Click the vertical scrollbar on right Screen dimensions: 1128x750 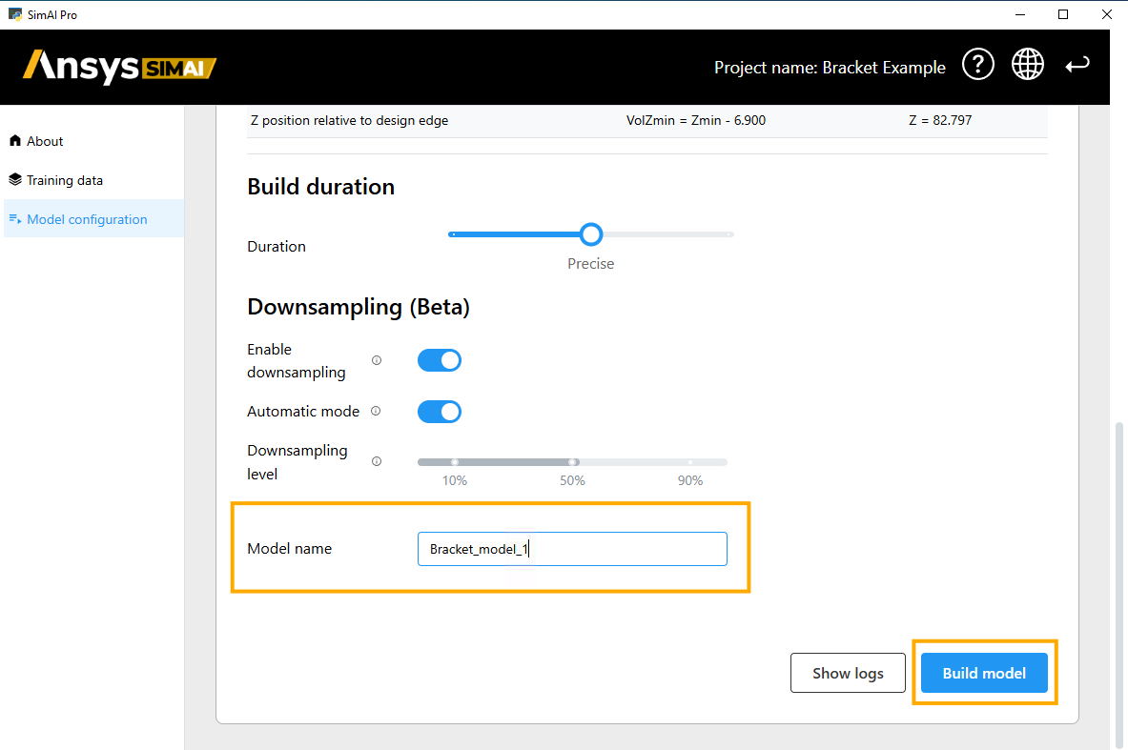pyautogui.click(x=1119, y=581)
